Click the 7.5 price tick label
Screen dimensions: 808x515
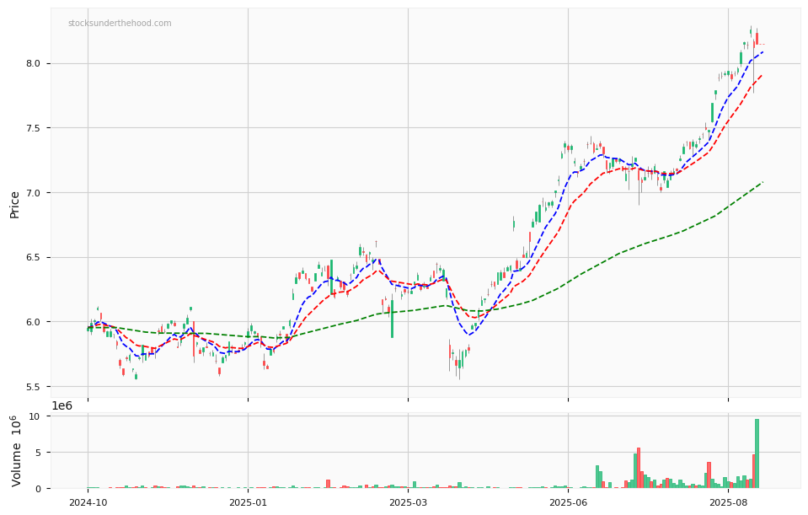(x=34, y=128)
